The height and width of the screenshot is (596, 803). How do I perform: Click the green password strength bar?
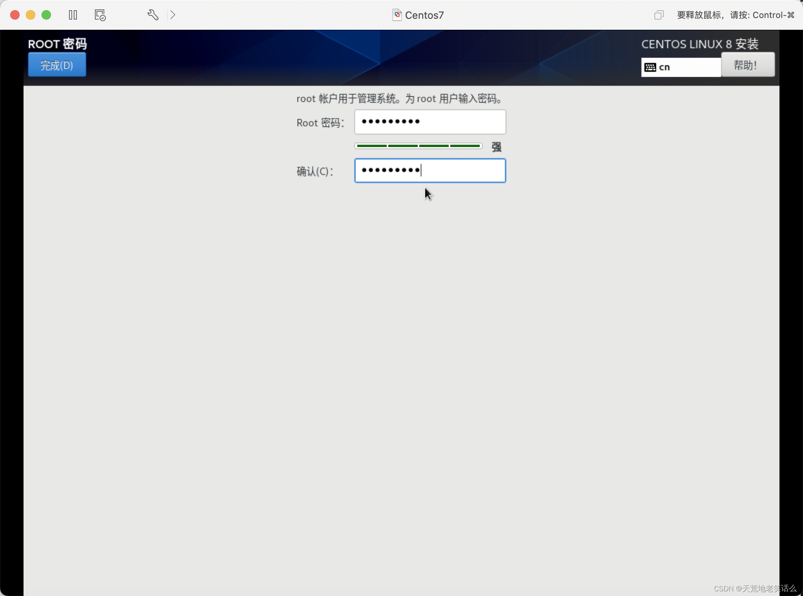tap(418, 146)
